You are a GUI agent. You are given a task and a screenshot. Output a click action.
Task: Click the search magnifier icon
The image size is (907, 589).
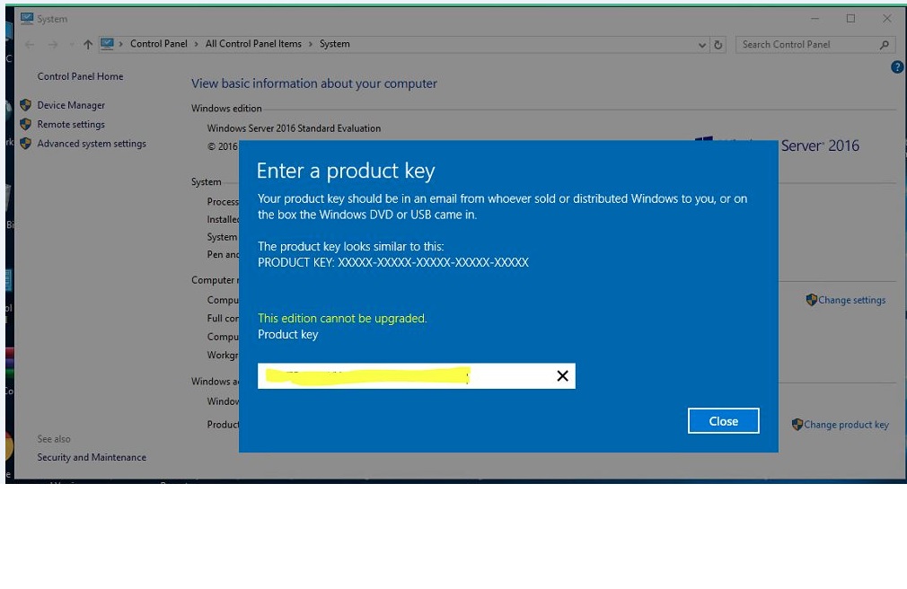coord(884,45)
